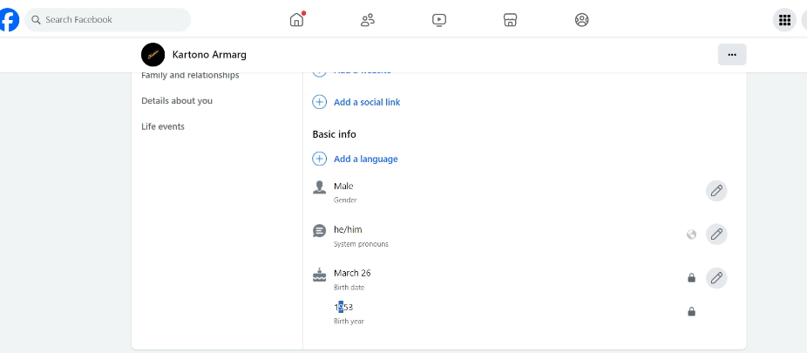The image size is (807, 353).
Task: Open the three-dot profile options button
Action: click(x=732, y=54)
